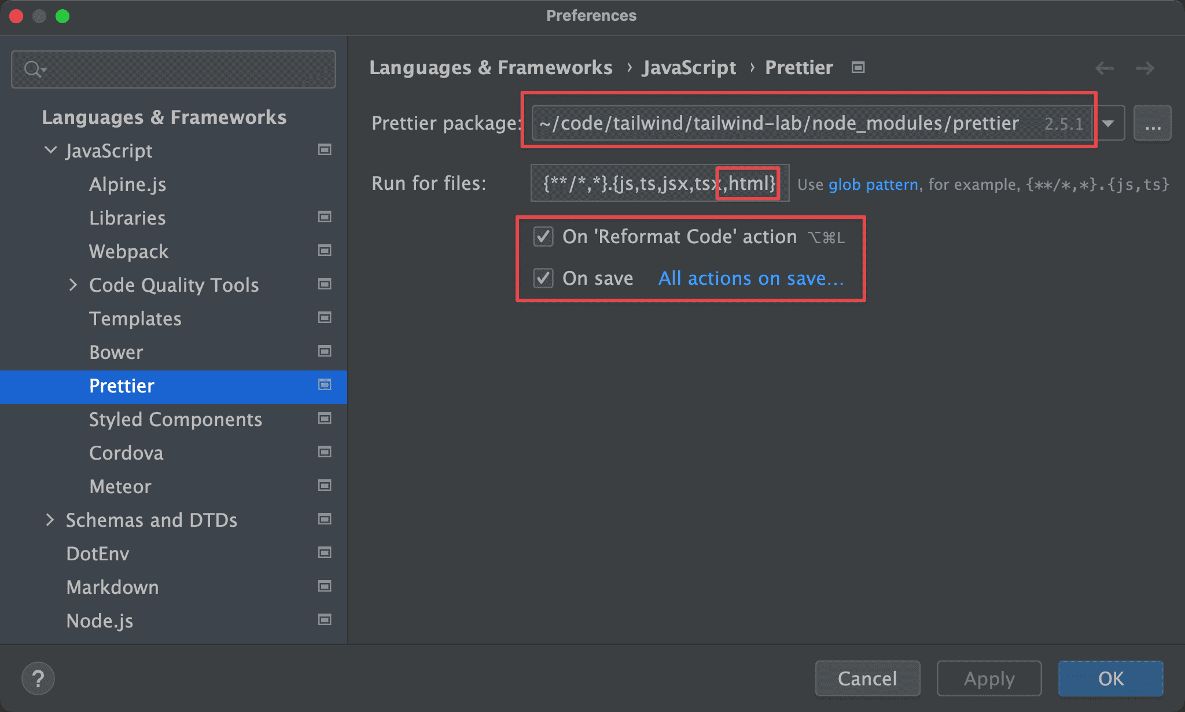Click project-level icon next to Libraries row

pyautogui.click(x=325, y=217)
